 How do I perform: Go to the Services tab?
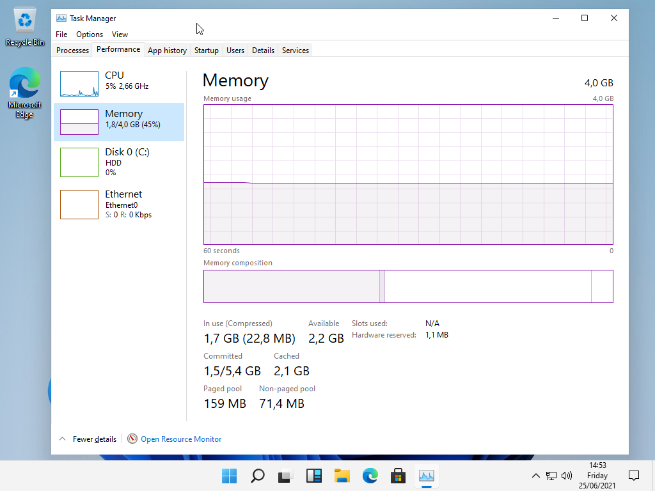(295, 51)
